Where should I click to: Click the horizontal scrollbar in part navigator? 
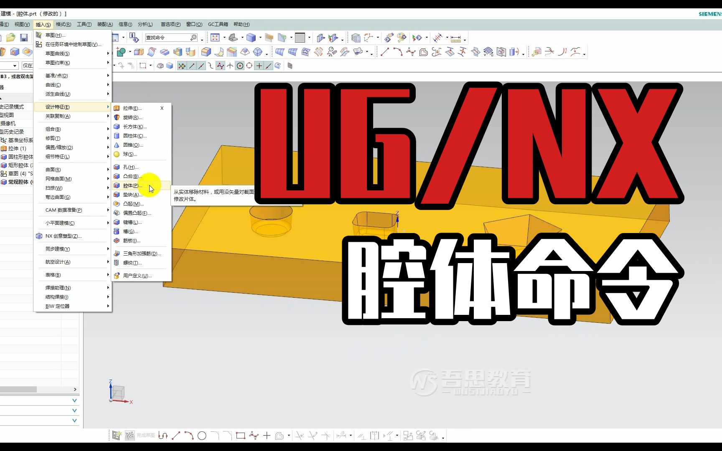[18, 389]
